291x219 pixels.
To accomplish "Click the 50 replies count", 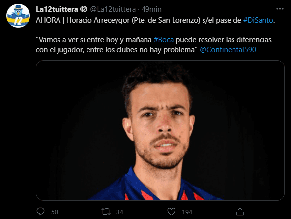I will click(55, 212).
